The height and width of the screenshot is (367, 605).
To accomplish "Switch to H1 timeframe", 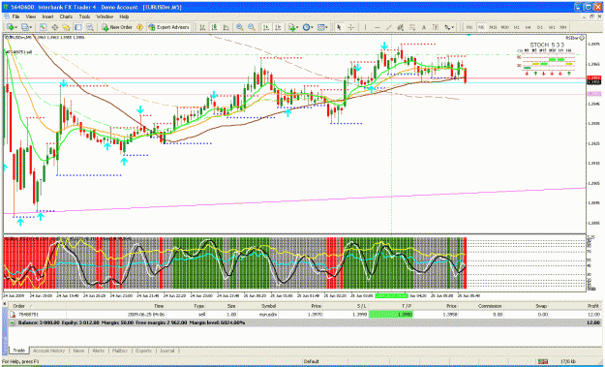I will coord(517,27).
